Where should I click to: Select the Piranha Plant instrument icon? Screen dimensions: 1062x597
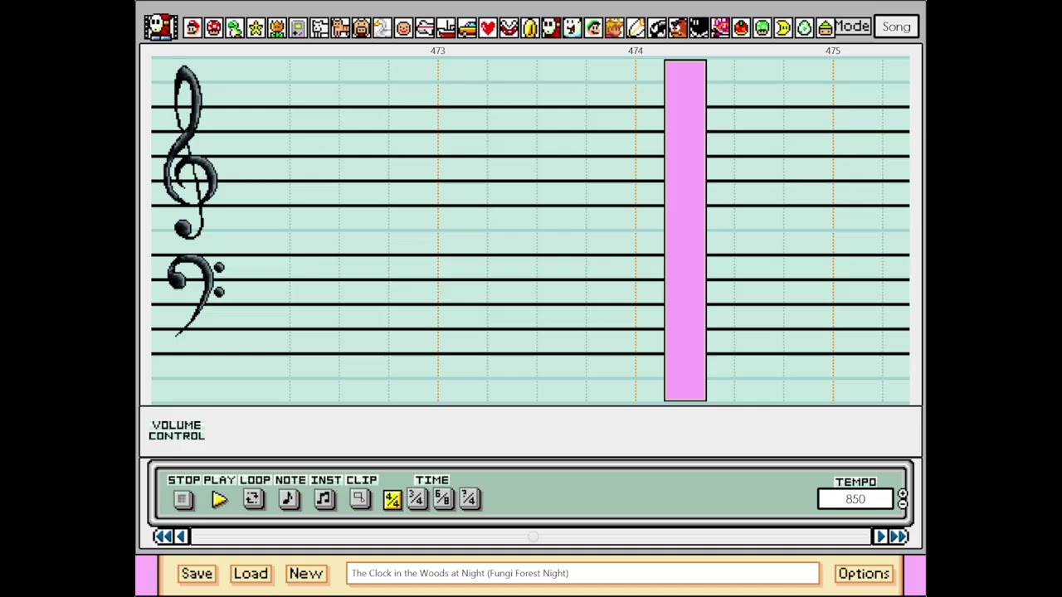[509, 27]
